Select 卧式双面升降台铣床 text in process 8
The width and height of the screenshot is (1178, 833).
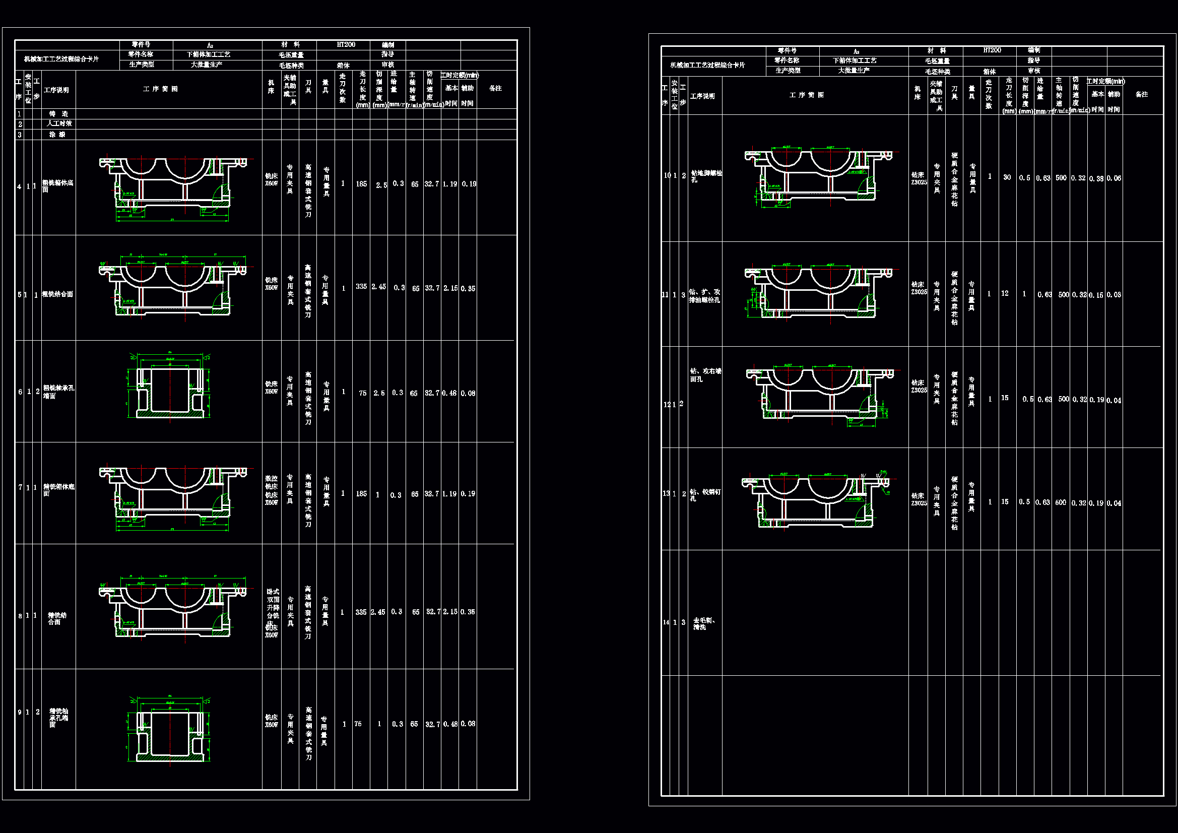(273, 607)
